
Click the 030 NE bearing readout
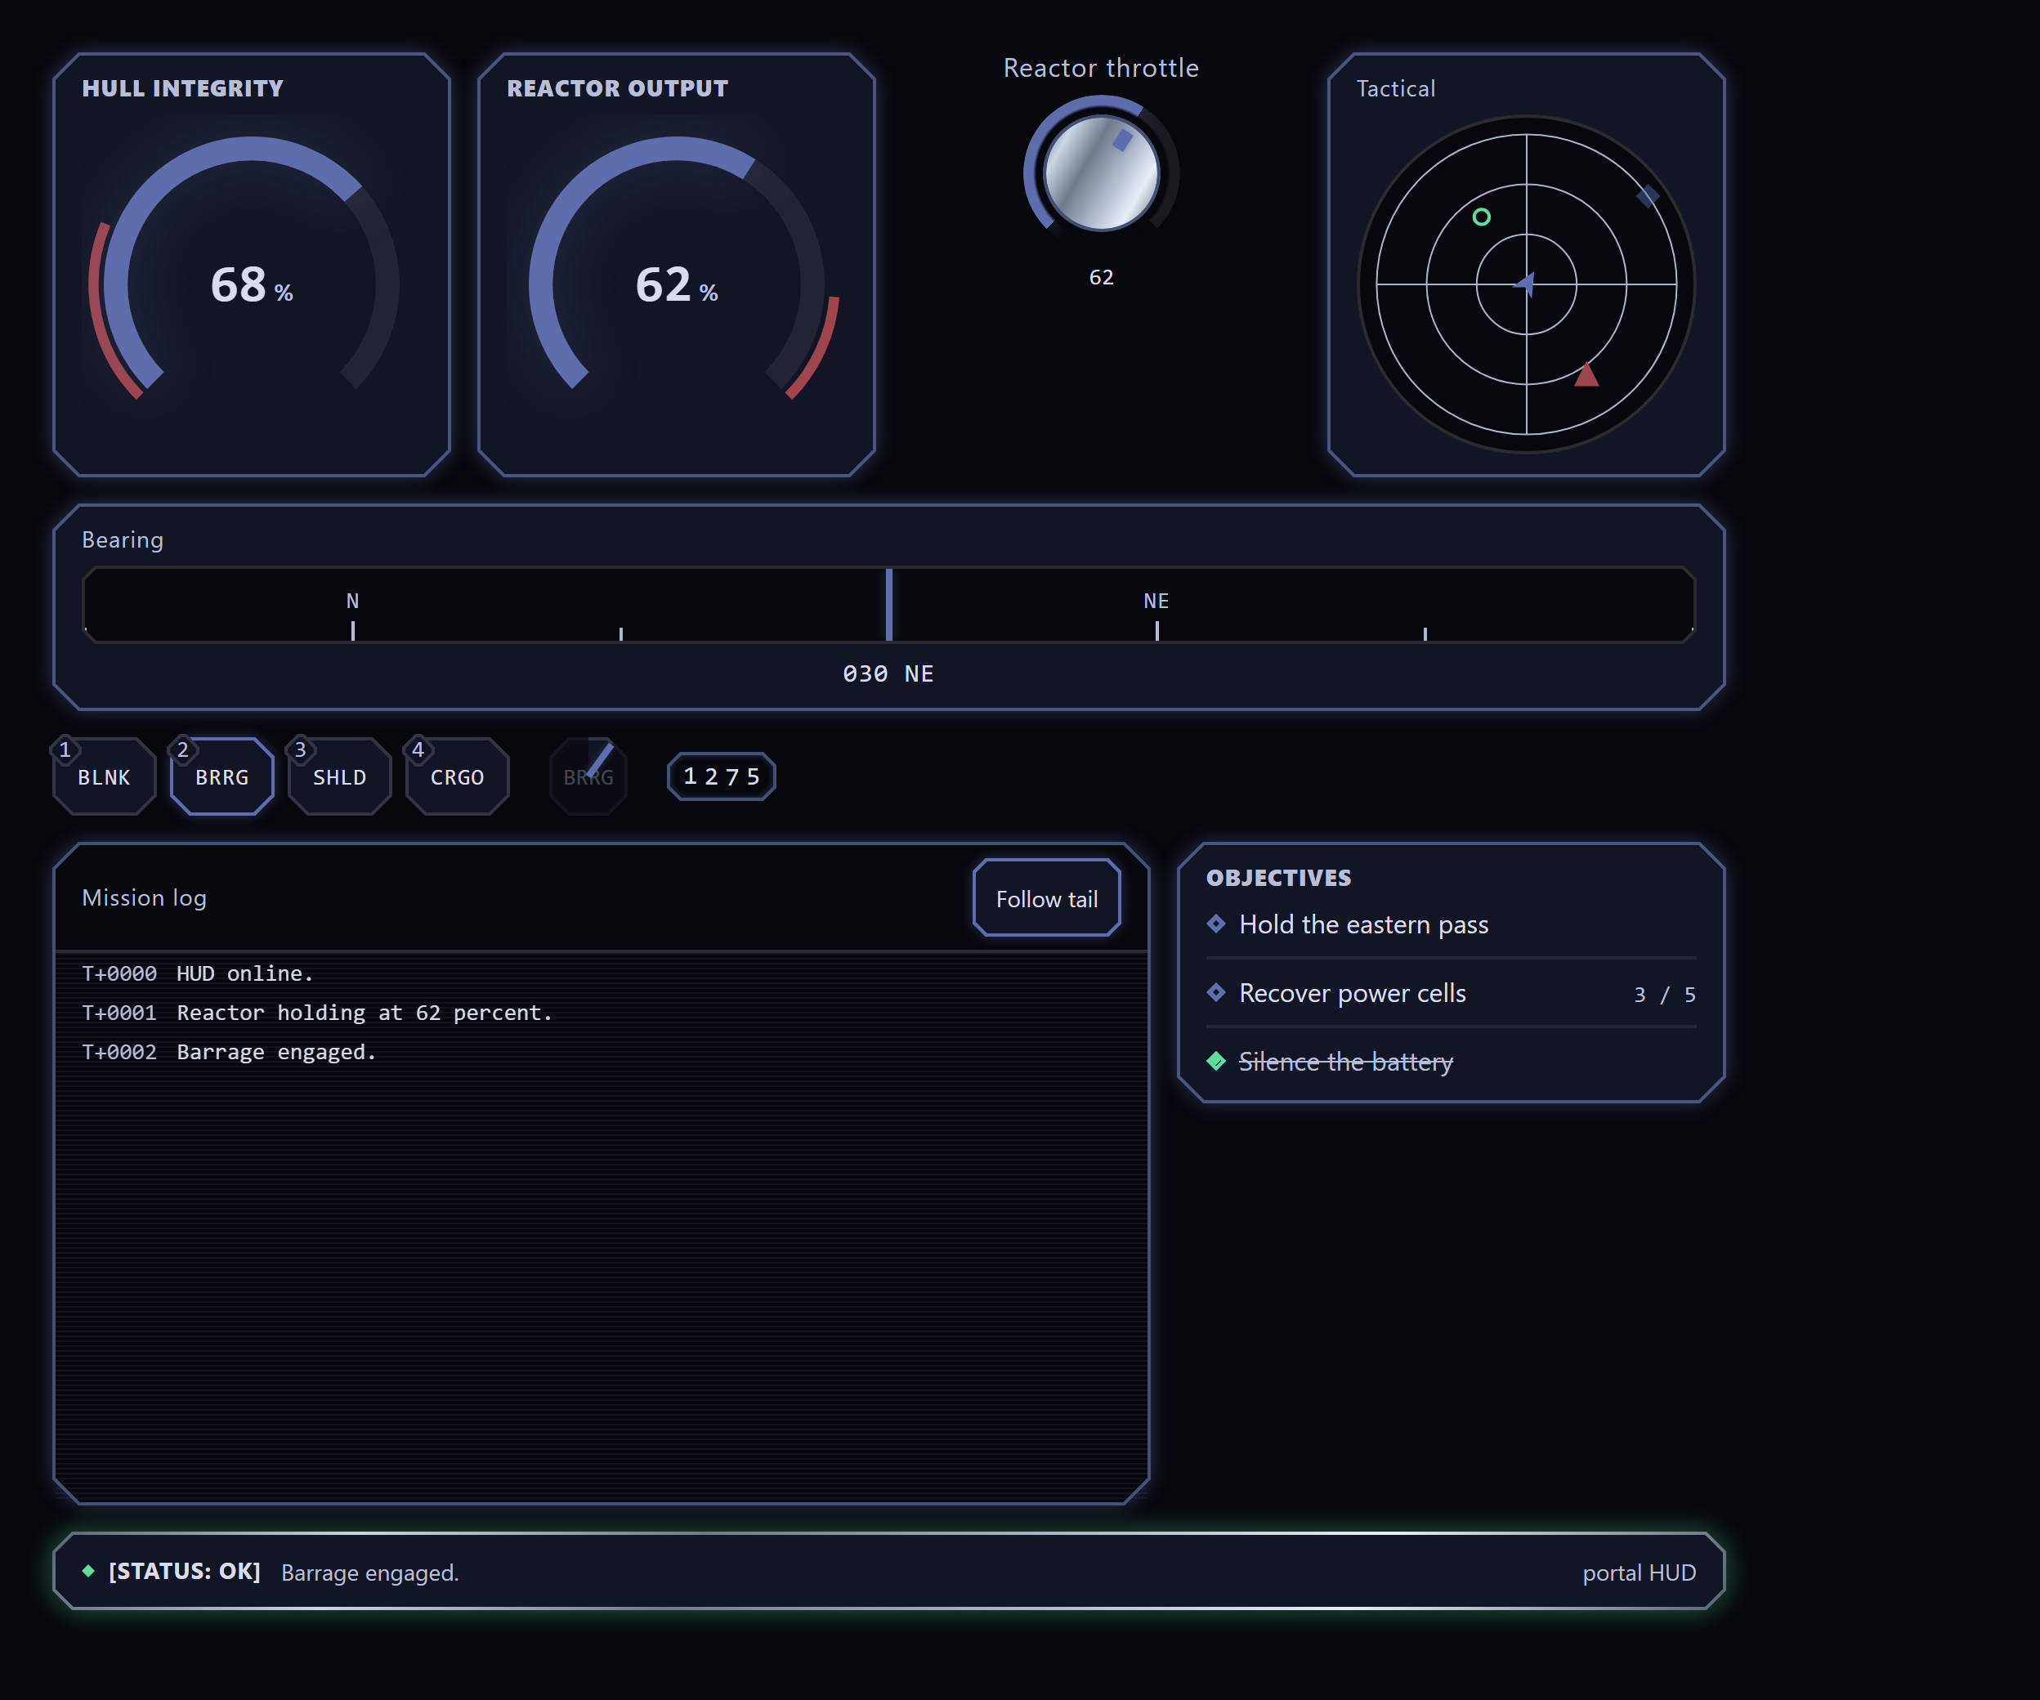point(888,673)
